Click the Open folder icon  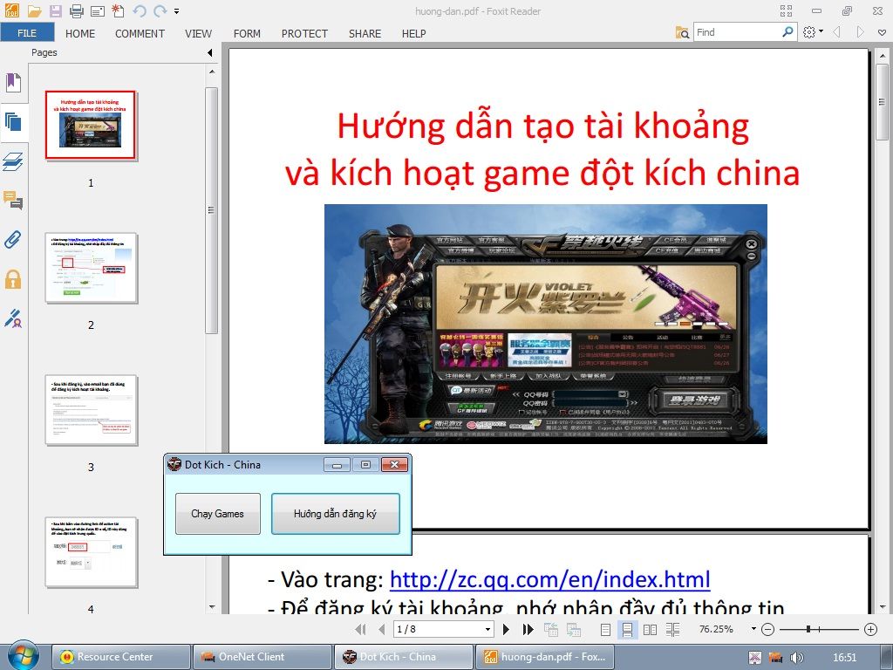click(34, 11)
